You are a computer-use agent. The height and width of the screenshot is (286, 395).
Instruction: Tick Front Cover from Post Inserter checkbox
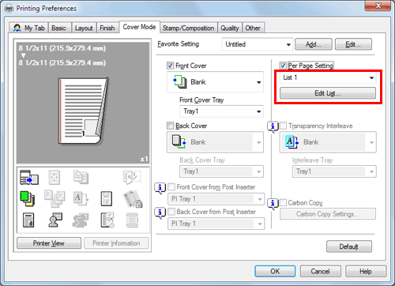(x=171, y=186)
